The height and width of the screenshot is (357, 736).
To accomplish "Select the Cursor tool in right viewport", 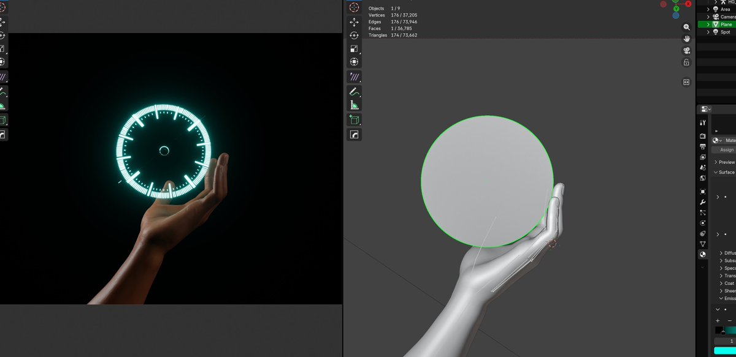I will 354,7.
